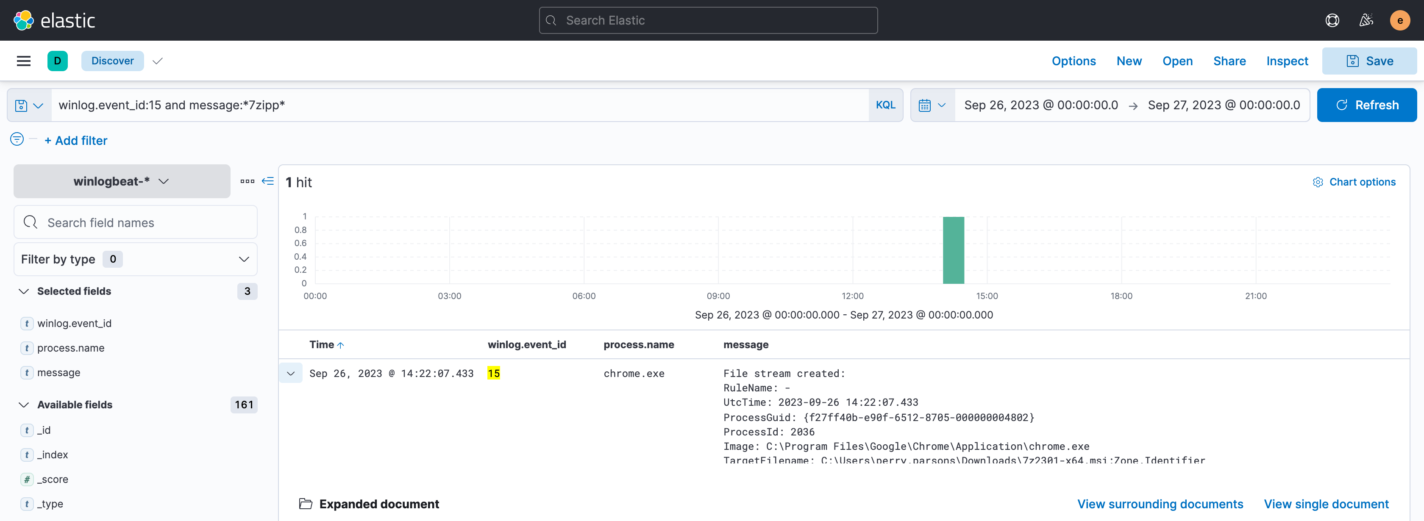
Task: Open the winlogbeat-* index pattern dropdown
Action: [x=122, y=181]
